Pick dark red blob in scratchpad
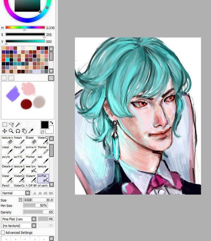The width and height of the screenshot is (211, 241). 26,104
